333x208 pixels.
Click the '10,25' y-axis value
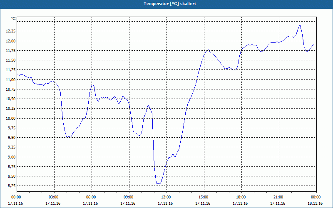(x=11, y=109)
